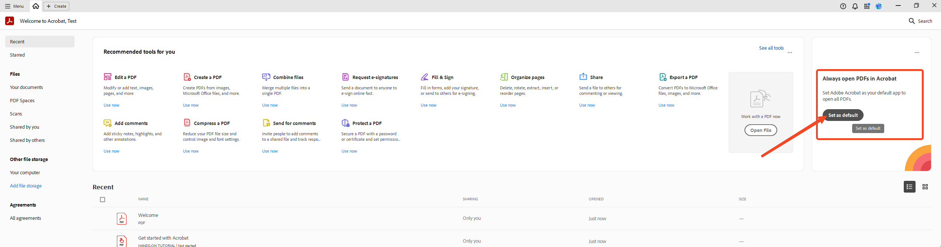941x247 pixels.
Task: Click Use now under Fill & Sign
Action: [428, 105]
